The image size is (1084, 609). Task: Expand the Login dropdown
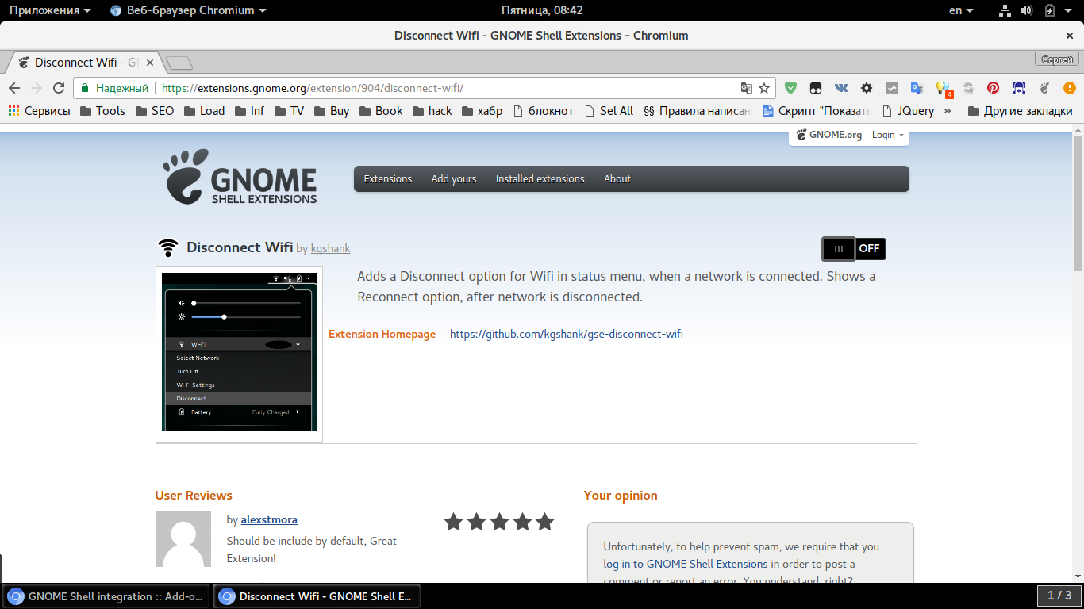[x=887, y=135]
